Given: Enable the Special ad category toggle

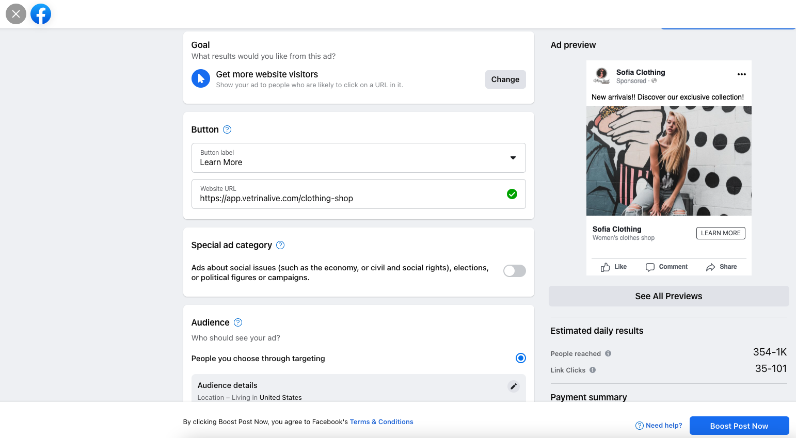Looking at the screenshot, I should (x=515, y=271).
